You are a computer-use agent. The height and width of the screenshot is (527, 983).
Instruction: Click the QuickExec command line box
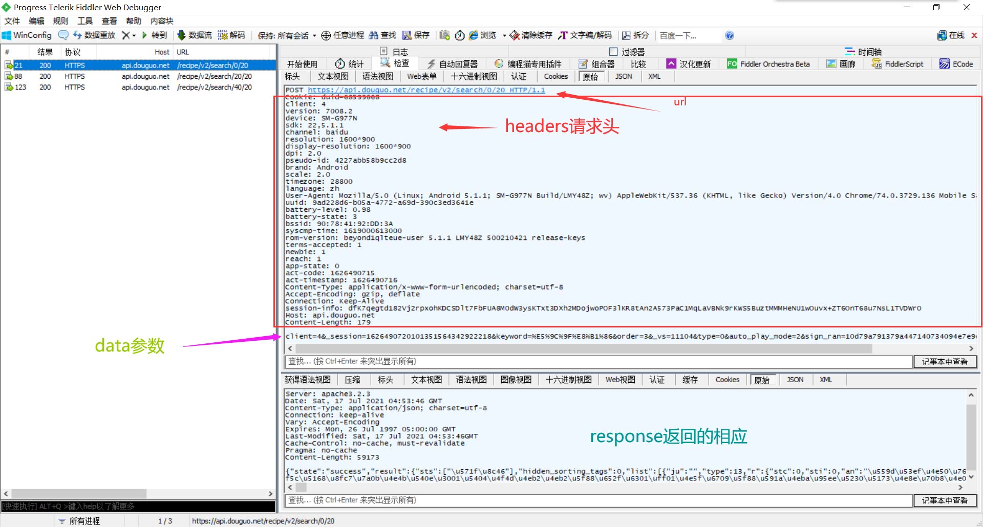(138, 506)
